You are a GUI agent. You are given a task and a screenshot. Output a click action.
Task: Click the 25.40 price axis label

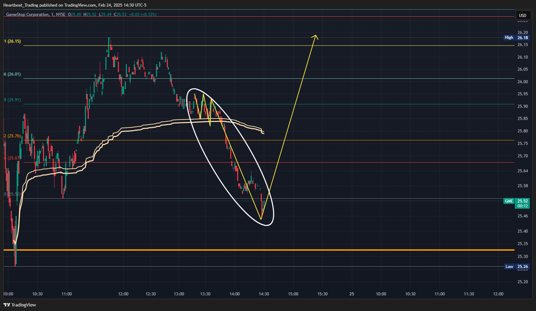tap(522, 231)
